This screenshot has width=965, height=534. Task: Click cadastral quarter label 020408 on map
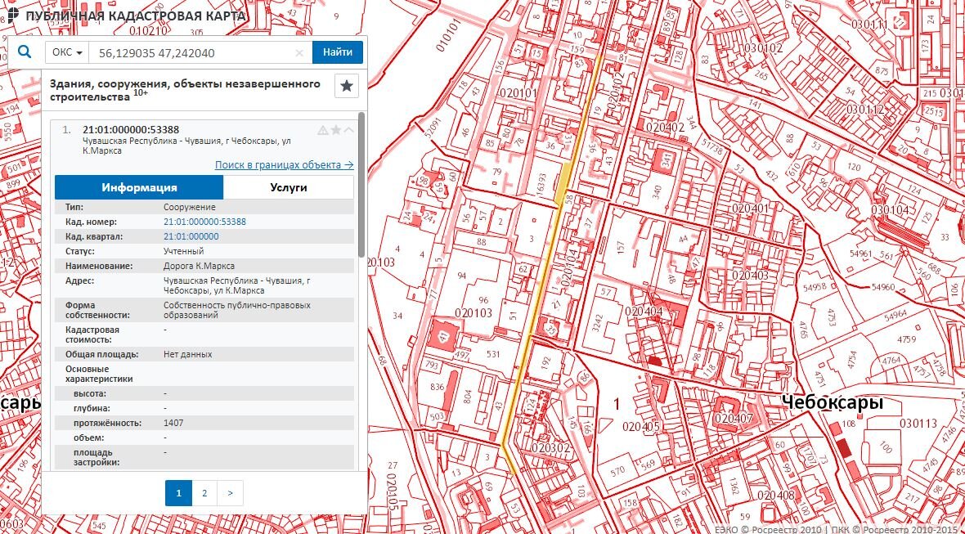click(x=776, y=496)
